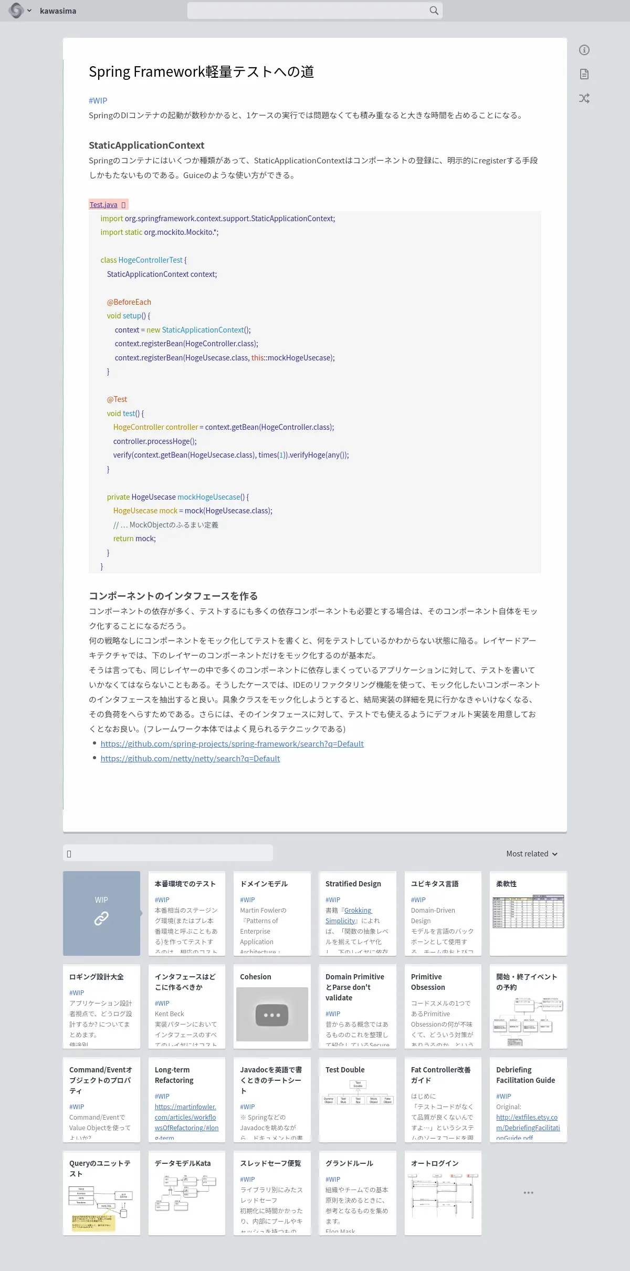The image size is (630, 1271).
Task: Open the spring-framework GitHub search link
Action: (x=232, y=743)
